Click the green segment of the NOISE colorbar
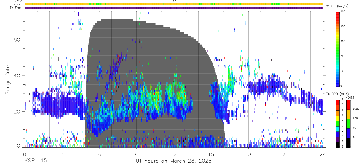The height and width of the screenshot is (167, 363). [348, 123]
